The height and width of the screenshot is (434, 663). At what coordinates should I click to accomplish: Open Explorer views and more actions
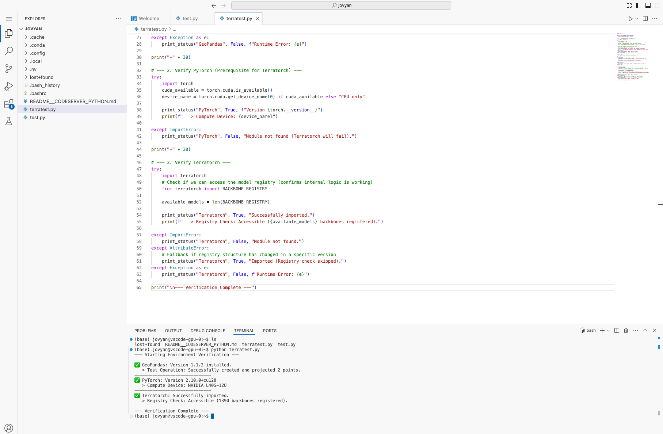(118, 19)
